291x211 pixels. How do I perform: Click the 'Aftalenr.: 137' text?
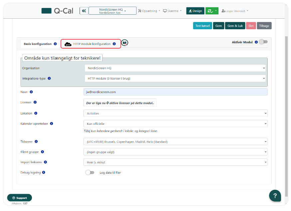pyautogui.click(x=20, y=204)
